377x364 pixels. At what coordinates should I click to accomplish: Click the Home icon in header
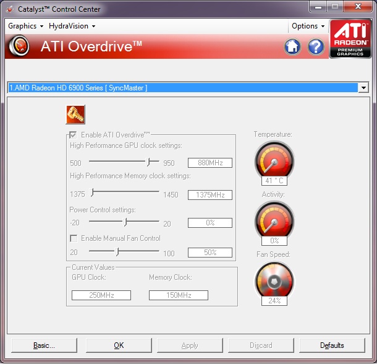[292, 47]
